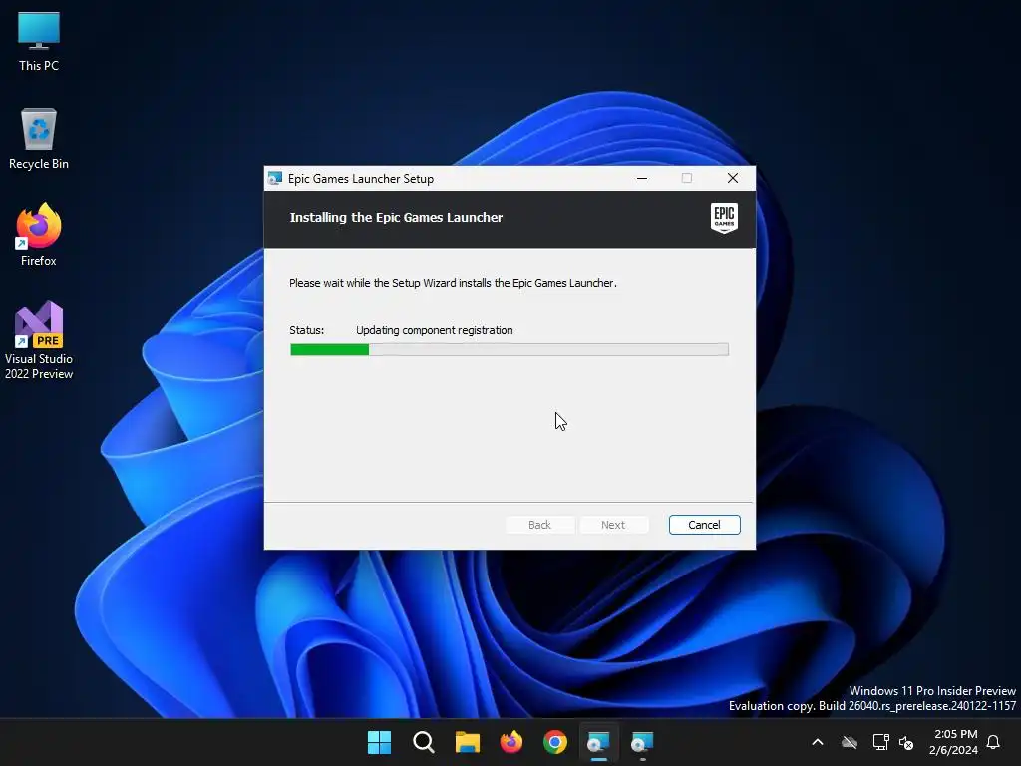Click the greyed-out Next button
Screen dimensions: 1021x766
pyautogui.click(x=613, y=525)
